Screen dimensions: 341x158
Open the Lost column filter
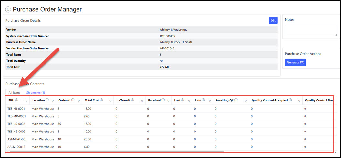click(x=189, y=101)
